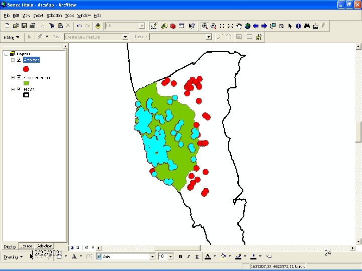
Task: Paste from clipboard
Action: pyautogui.click(x=60, y=26)
